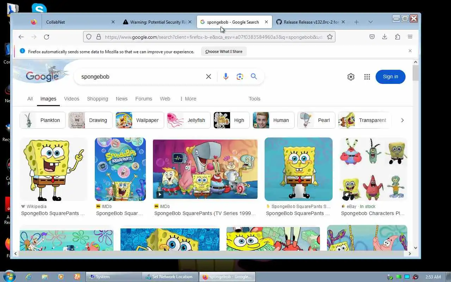Switch to the System taskbar window
This screenshot has width=451, height=282.
(x=113, y=277)
